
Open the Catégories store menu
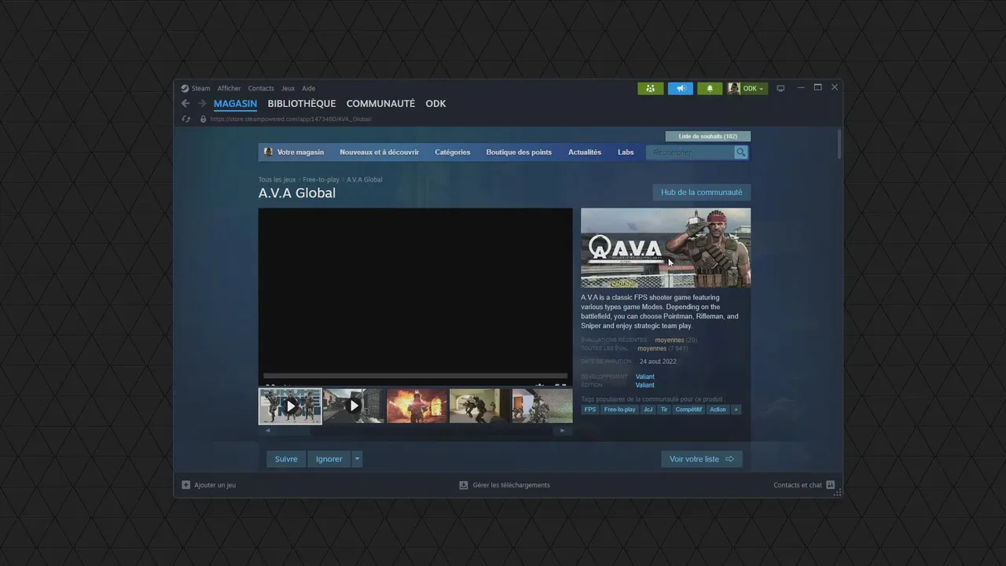(453, 153)
